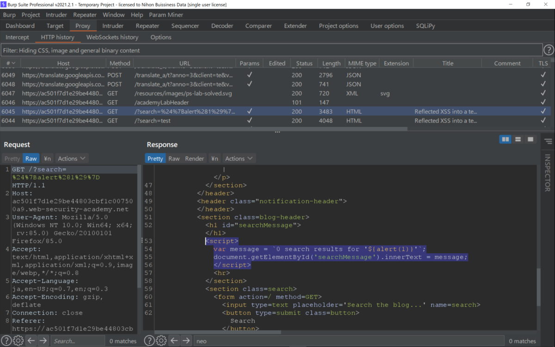The image size is (555, 347).
Task: Select the top-bottom split layout icon
Action: (518, 139)
